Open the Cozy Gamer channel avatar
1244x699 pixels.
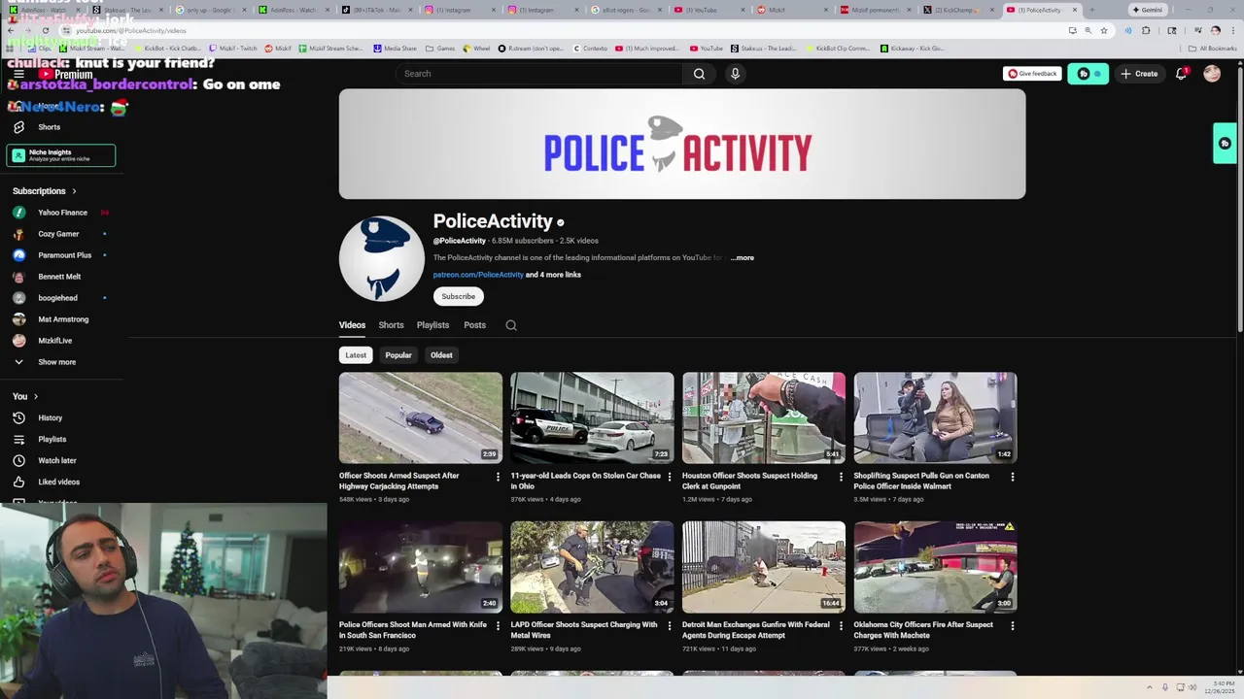18,234
